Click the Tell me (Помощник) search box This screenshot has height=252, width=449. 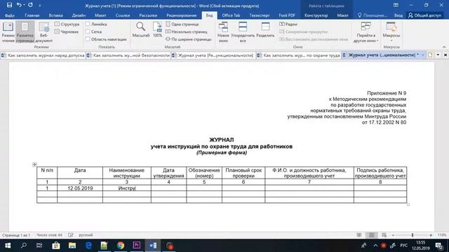(373, 15)
